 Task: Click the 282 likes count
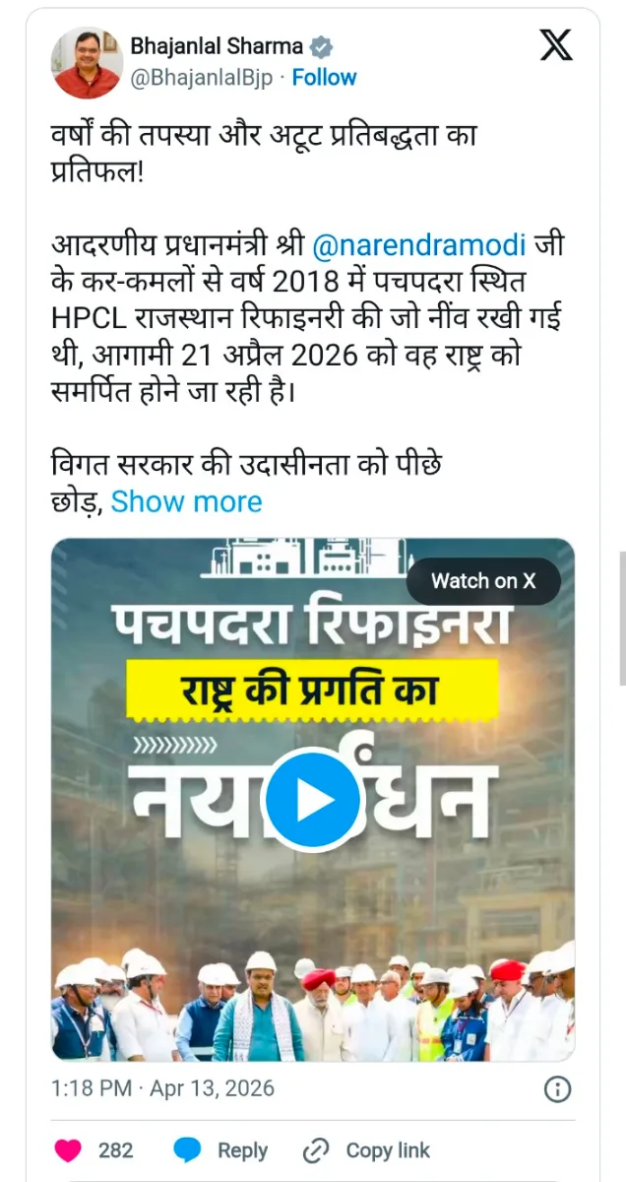115,1150
